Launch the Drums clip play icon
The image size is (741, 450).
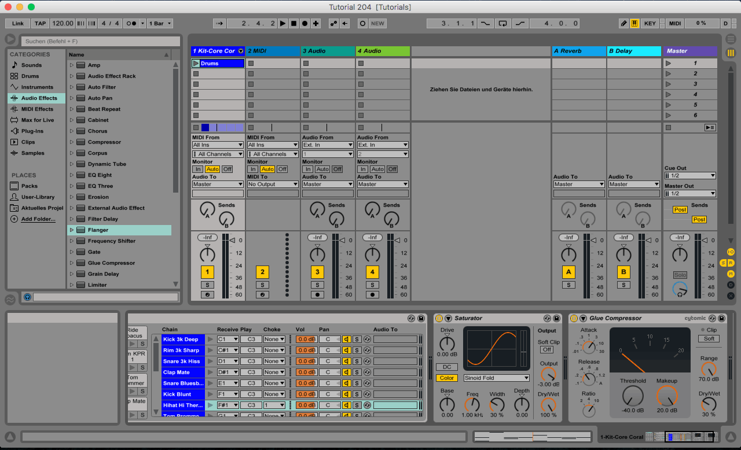(196, 63)
